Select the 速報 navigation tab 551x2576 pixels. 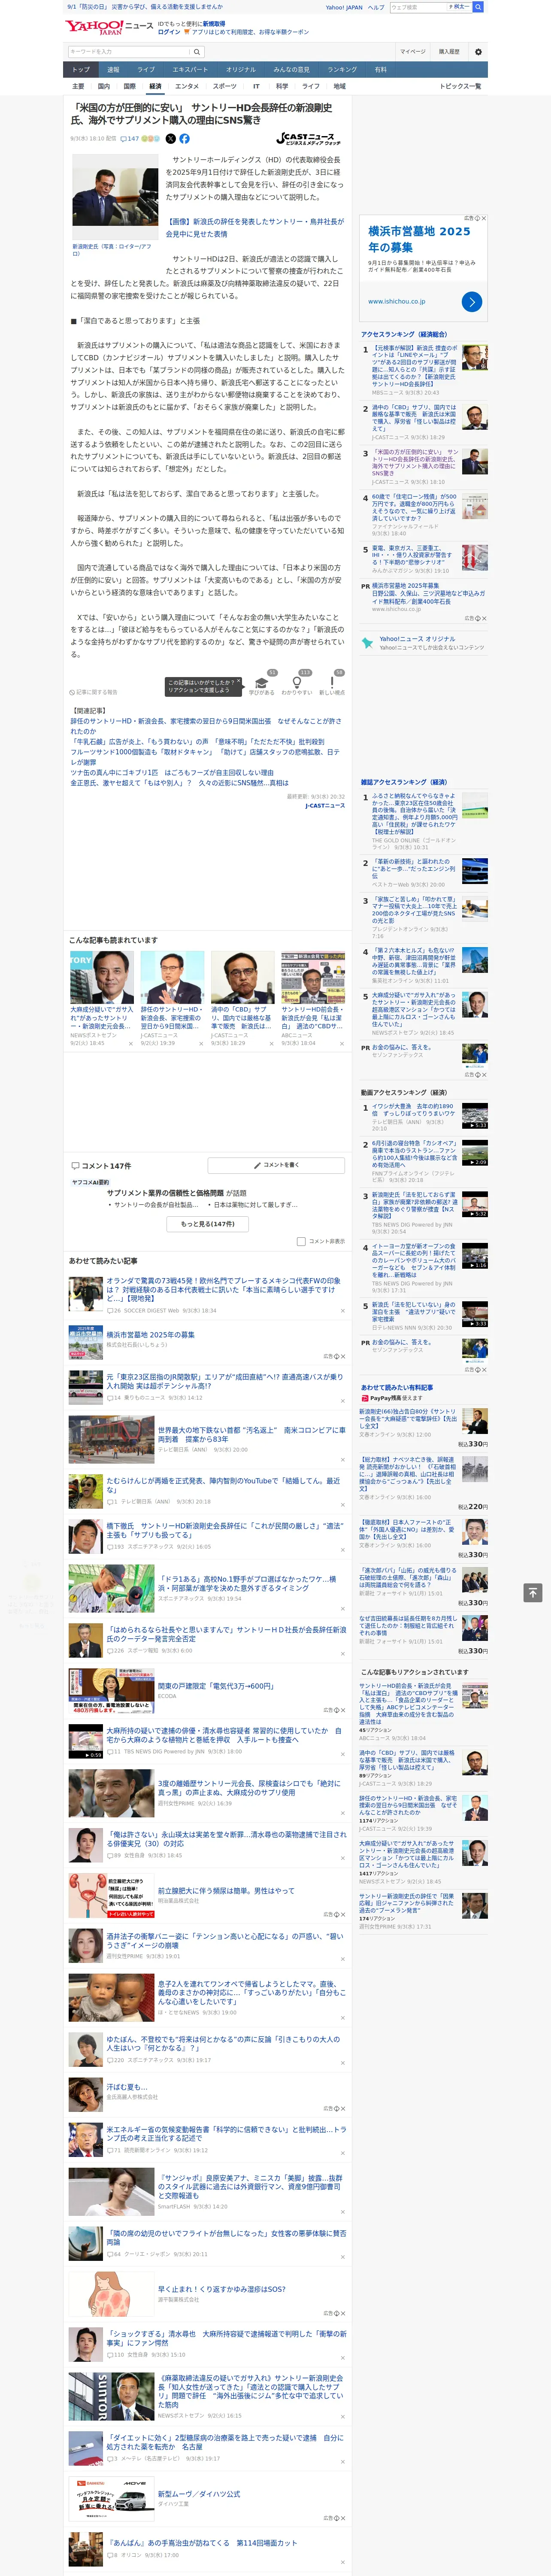click(x=113, y=70)
